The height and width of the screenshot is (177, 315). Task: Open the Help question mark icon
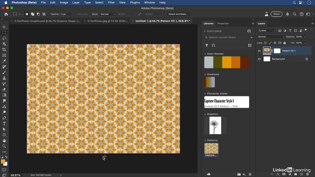(x=302, y=14)
